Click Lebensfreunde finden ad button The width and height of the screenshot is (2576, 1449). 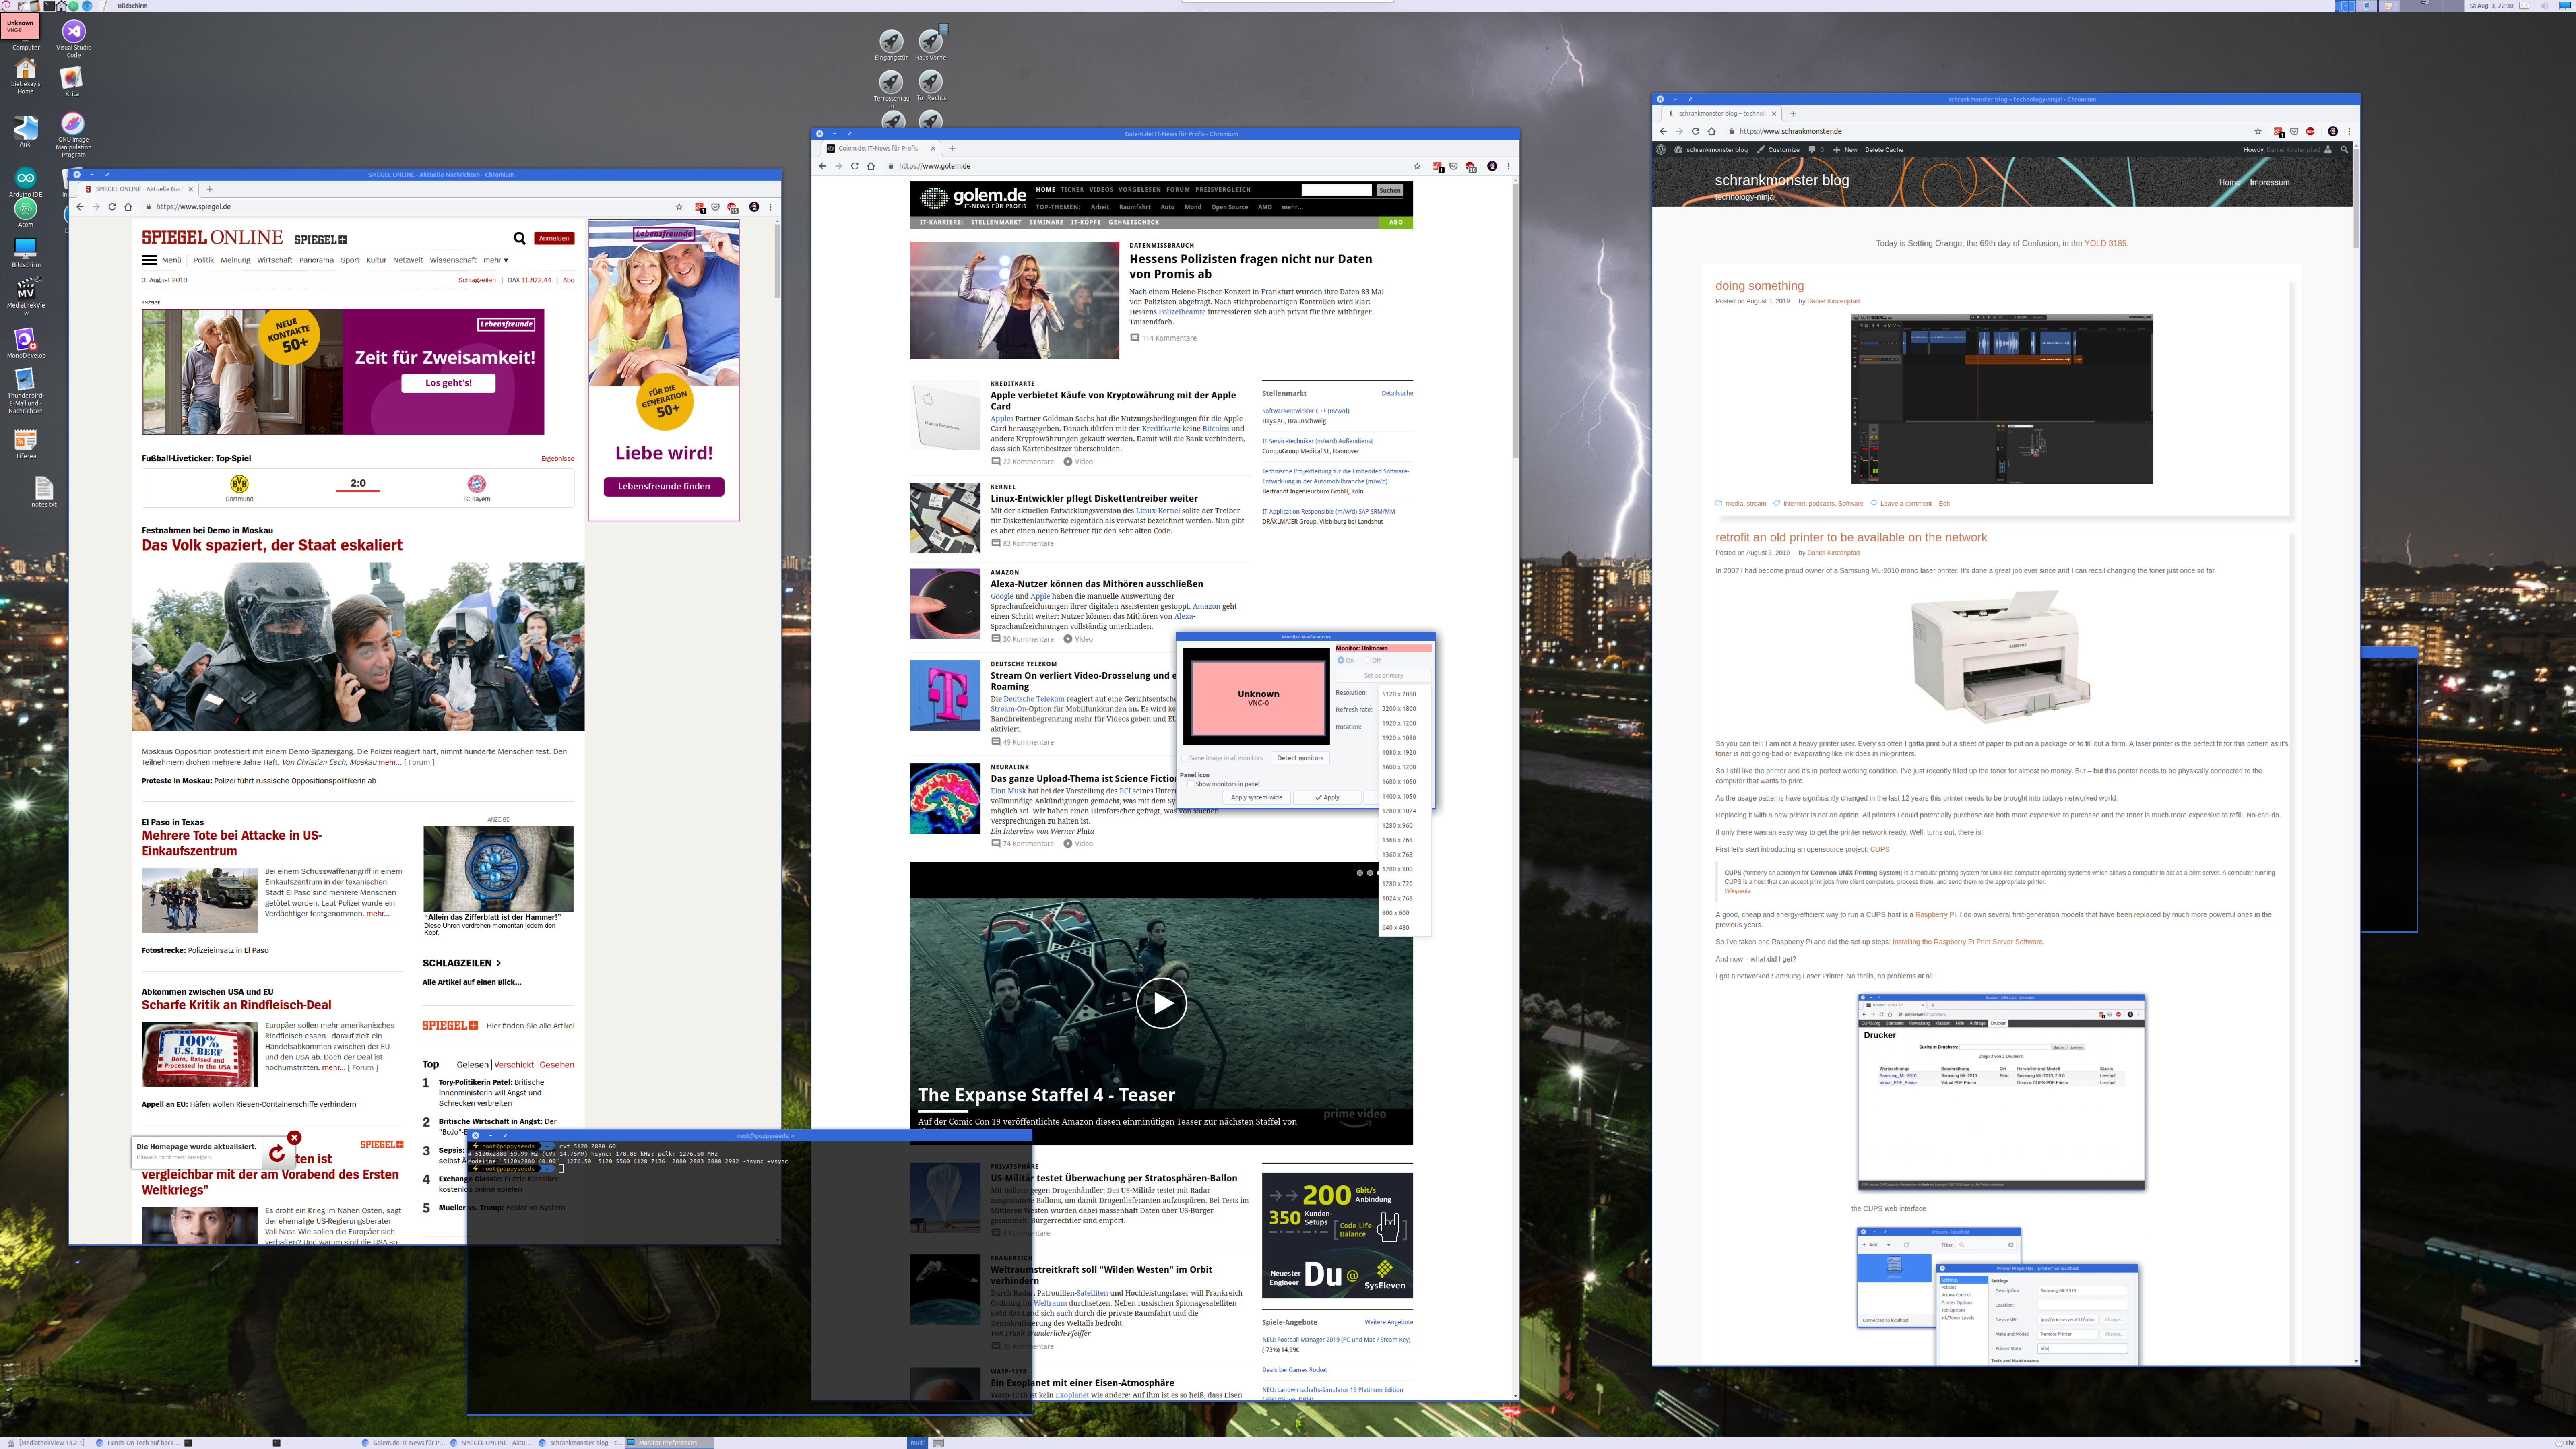[664, 487]
